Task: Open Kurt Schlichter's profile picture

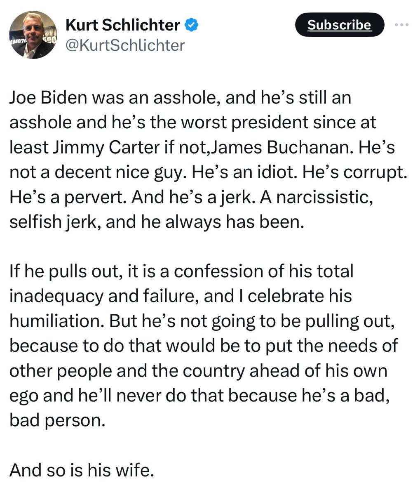Action: pos(33,35)
